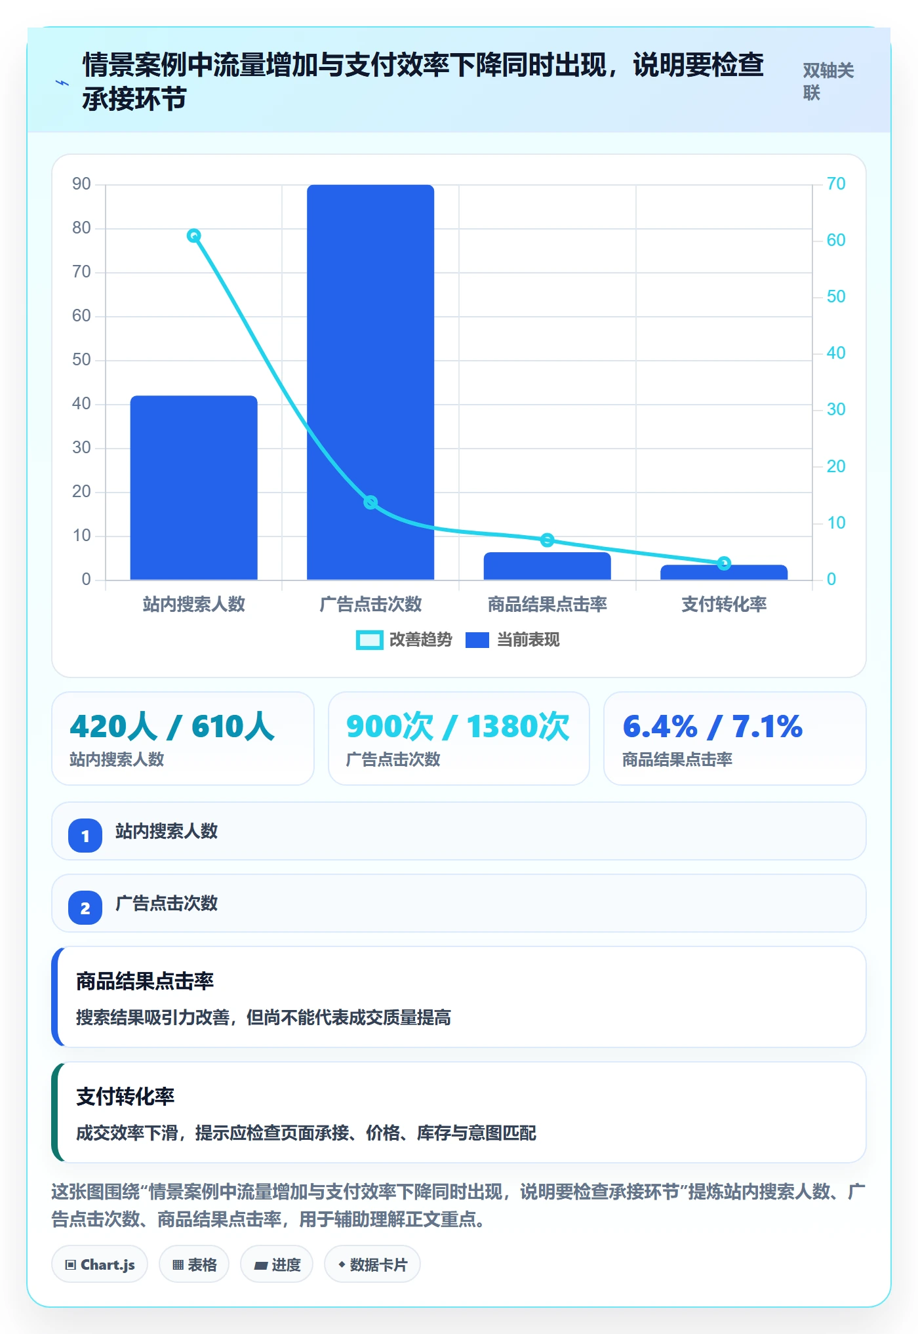Click the line point above 商品结果点击率 bar
918x1334 pixels.
[547, 540]
